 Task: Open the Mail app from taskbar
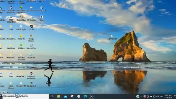click(65, 96)
